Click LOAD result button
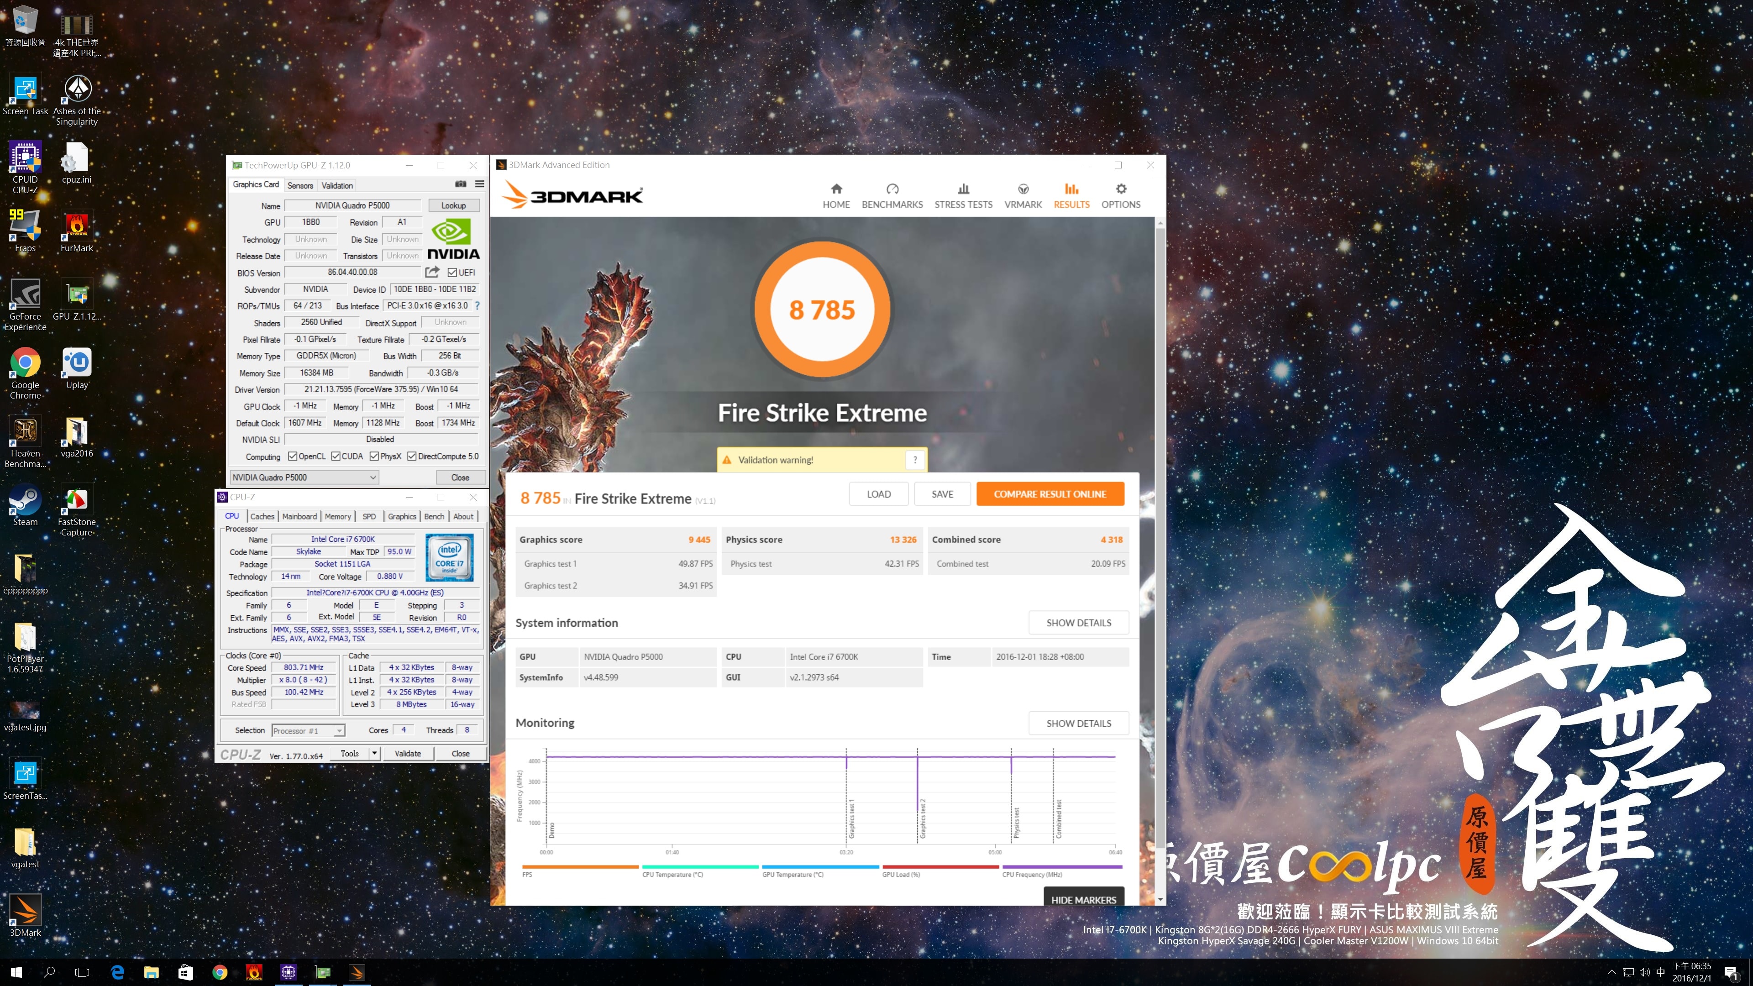1753x986 pixels. (x=878, y=494)
